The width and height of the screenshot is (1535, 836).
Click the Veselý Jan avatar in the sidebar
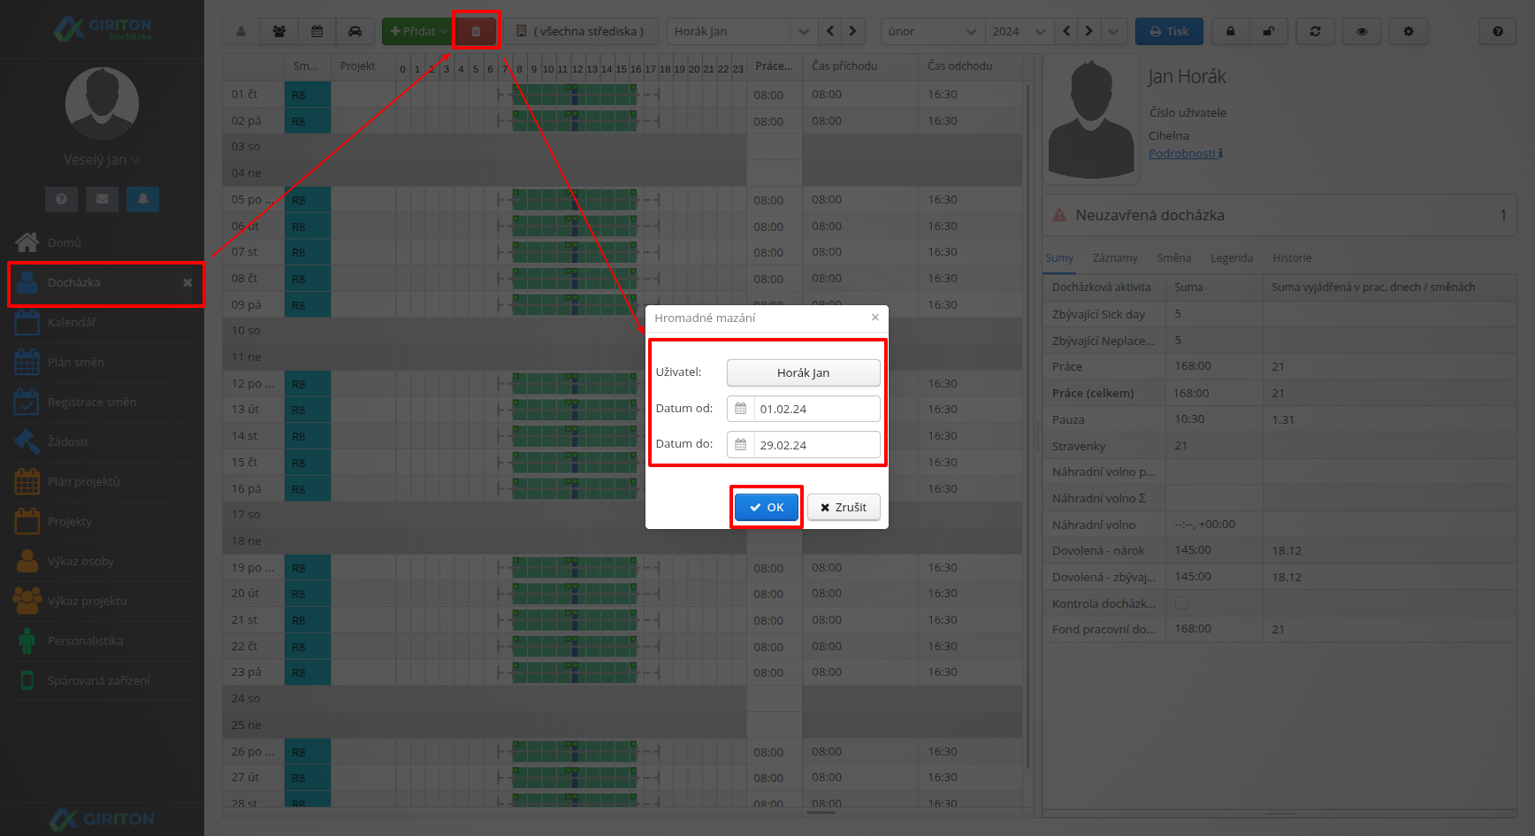click(x=103, y=103)
